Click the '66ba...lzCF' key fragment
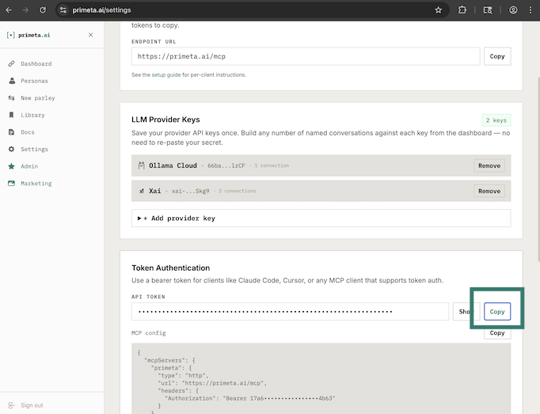This screenshot has height=414, width=540. [x=226, y=165]
